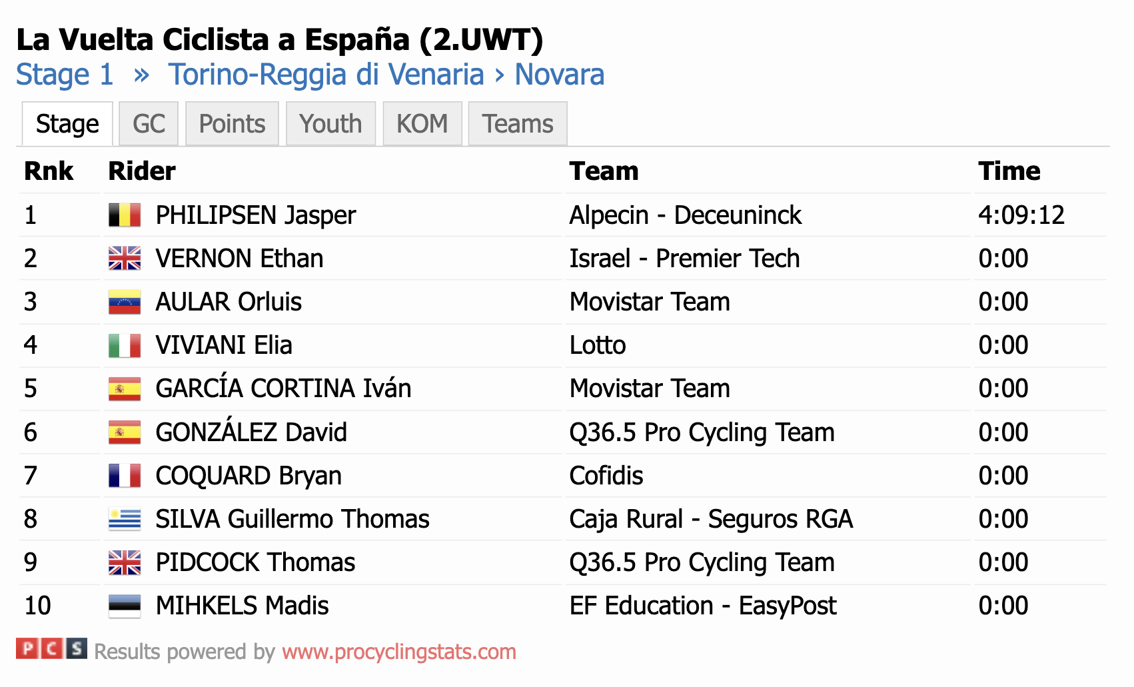Click the PCS logo icon
Image resolution: width=1134 pixels, height=687 pixels.
(51, 648)
